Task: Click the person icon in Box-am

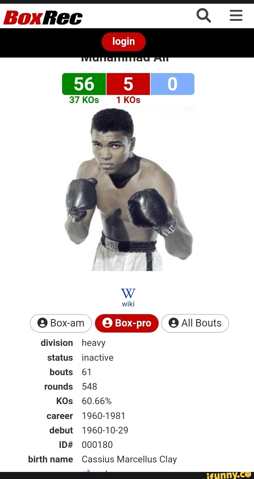Action: tap(42, 323)
